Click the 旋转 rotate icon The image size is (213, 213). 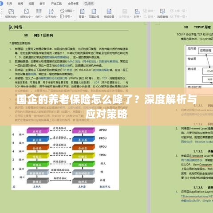145,16
